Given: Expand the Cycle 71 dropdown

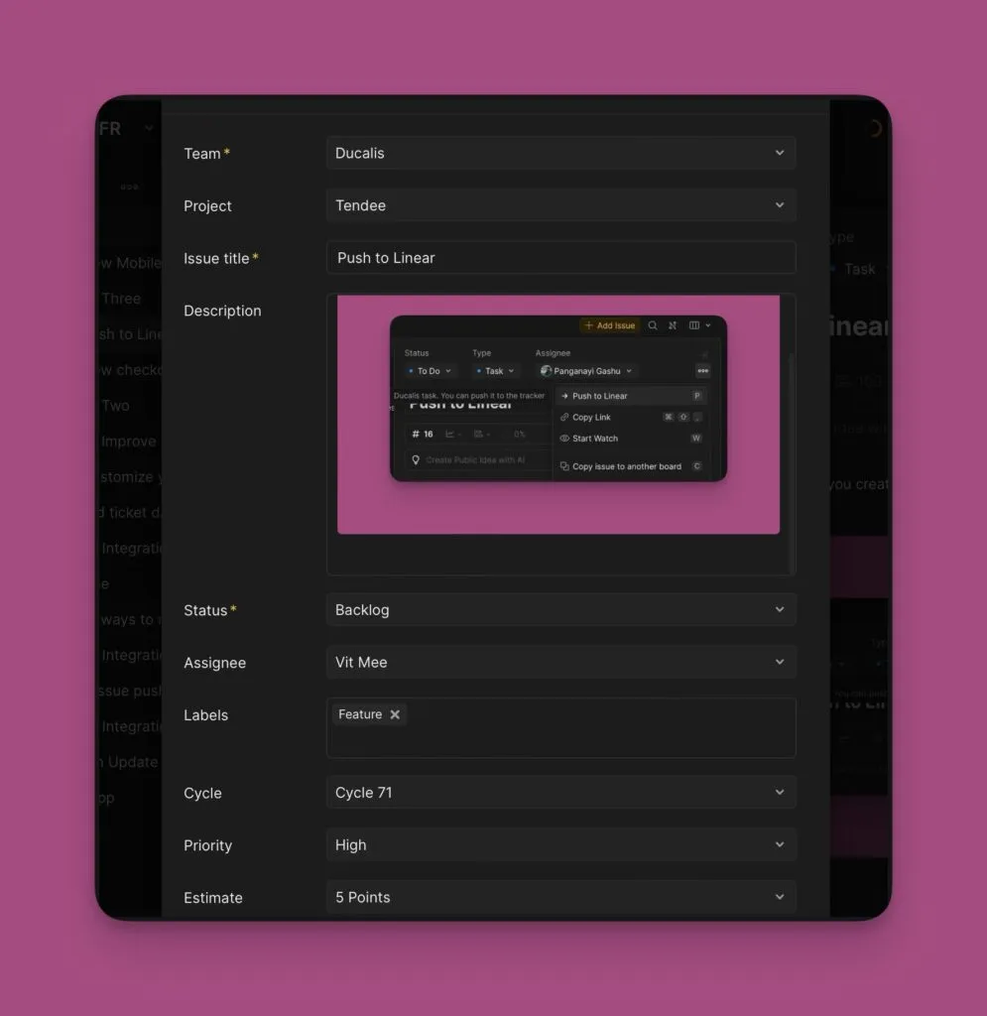Looking at the screenshot, I should click(x=561, y=792).
